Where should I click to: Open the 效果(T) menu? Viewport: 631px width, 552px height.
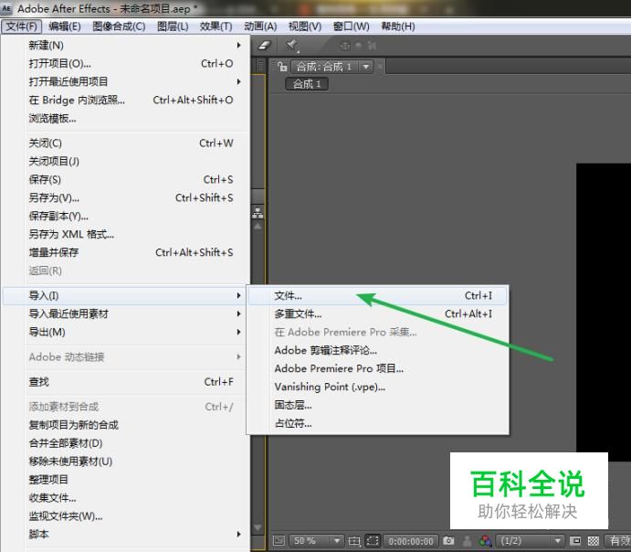(x=216, y=27)
